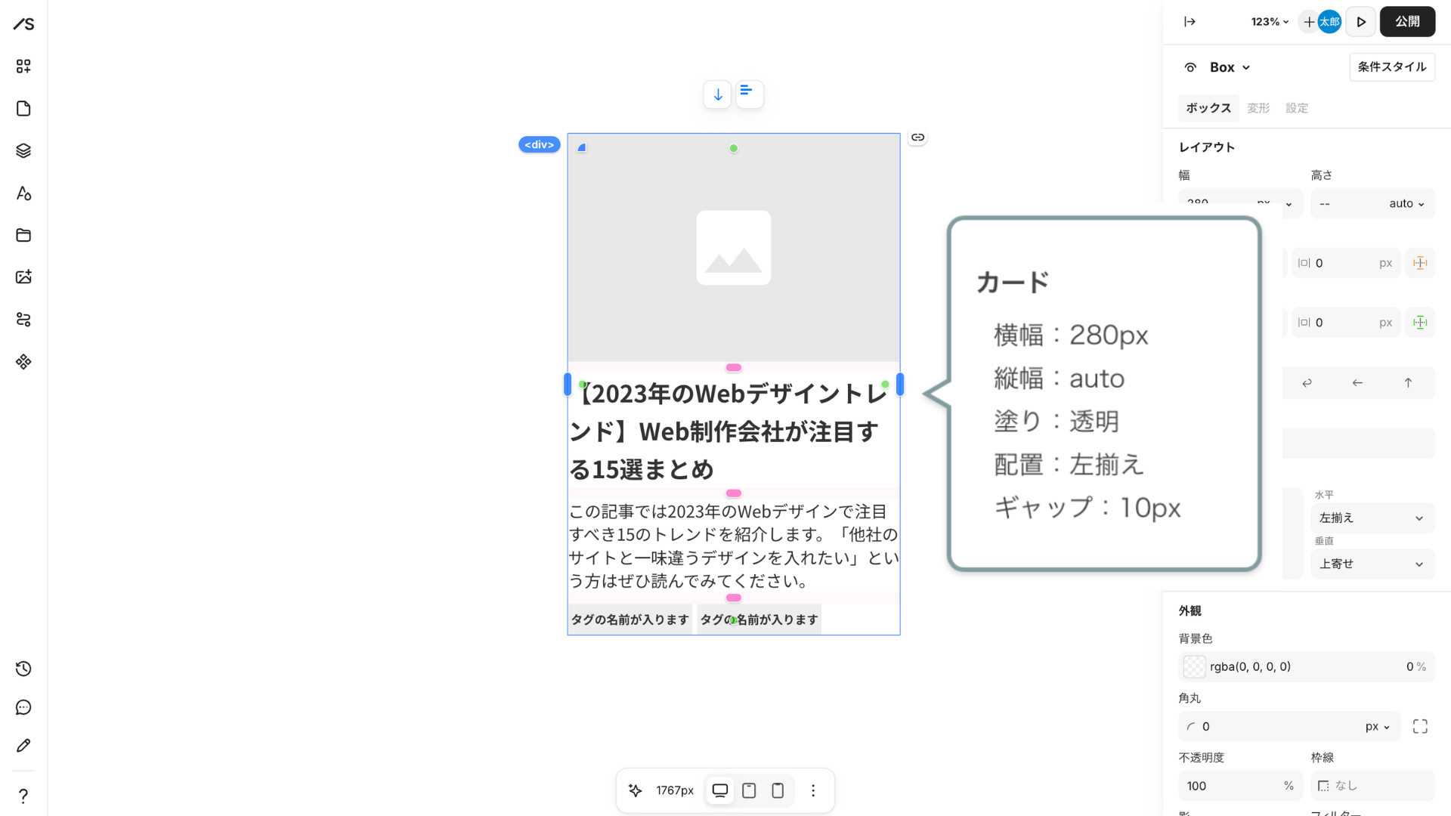Switch to mobile breakpoint in bottom toolbar
1451x816 pixels.
pos(778,790)
